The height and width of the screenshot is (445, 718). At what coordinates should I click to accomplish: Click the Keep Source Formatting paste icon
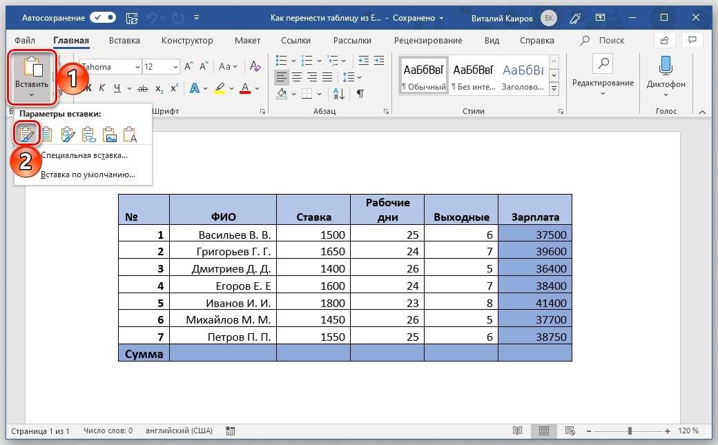point(27,134)
